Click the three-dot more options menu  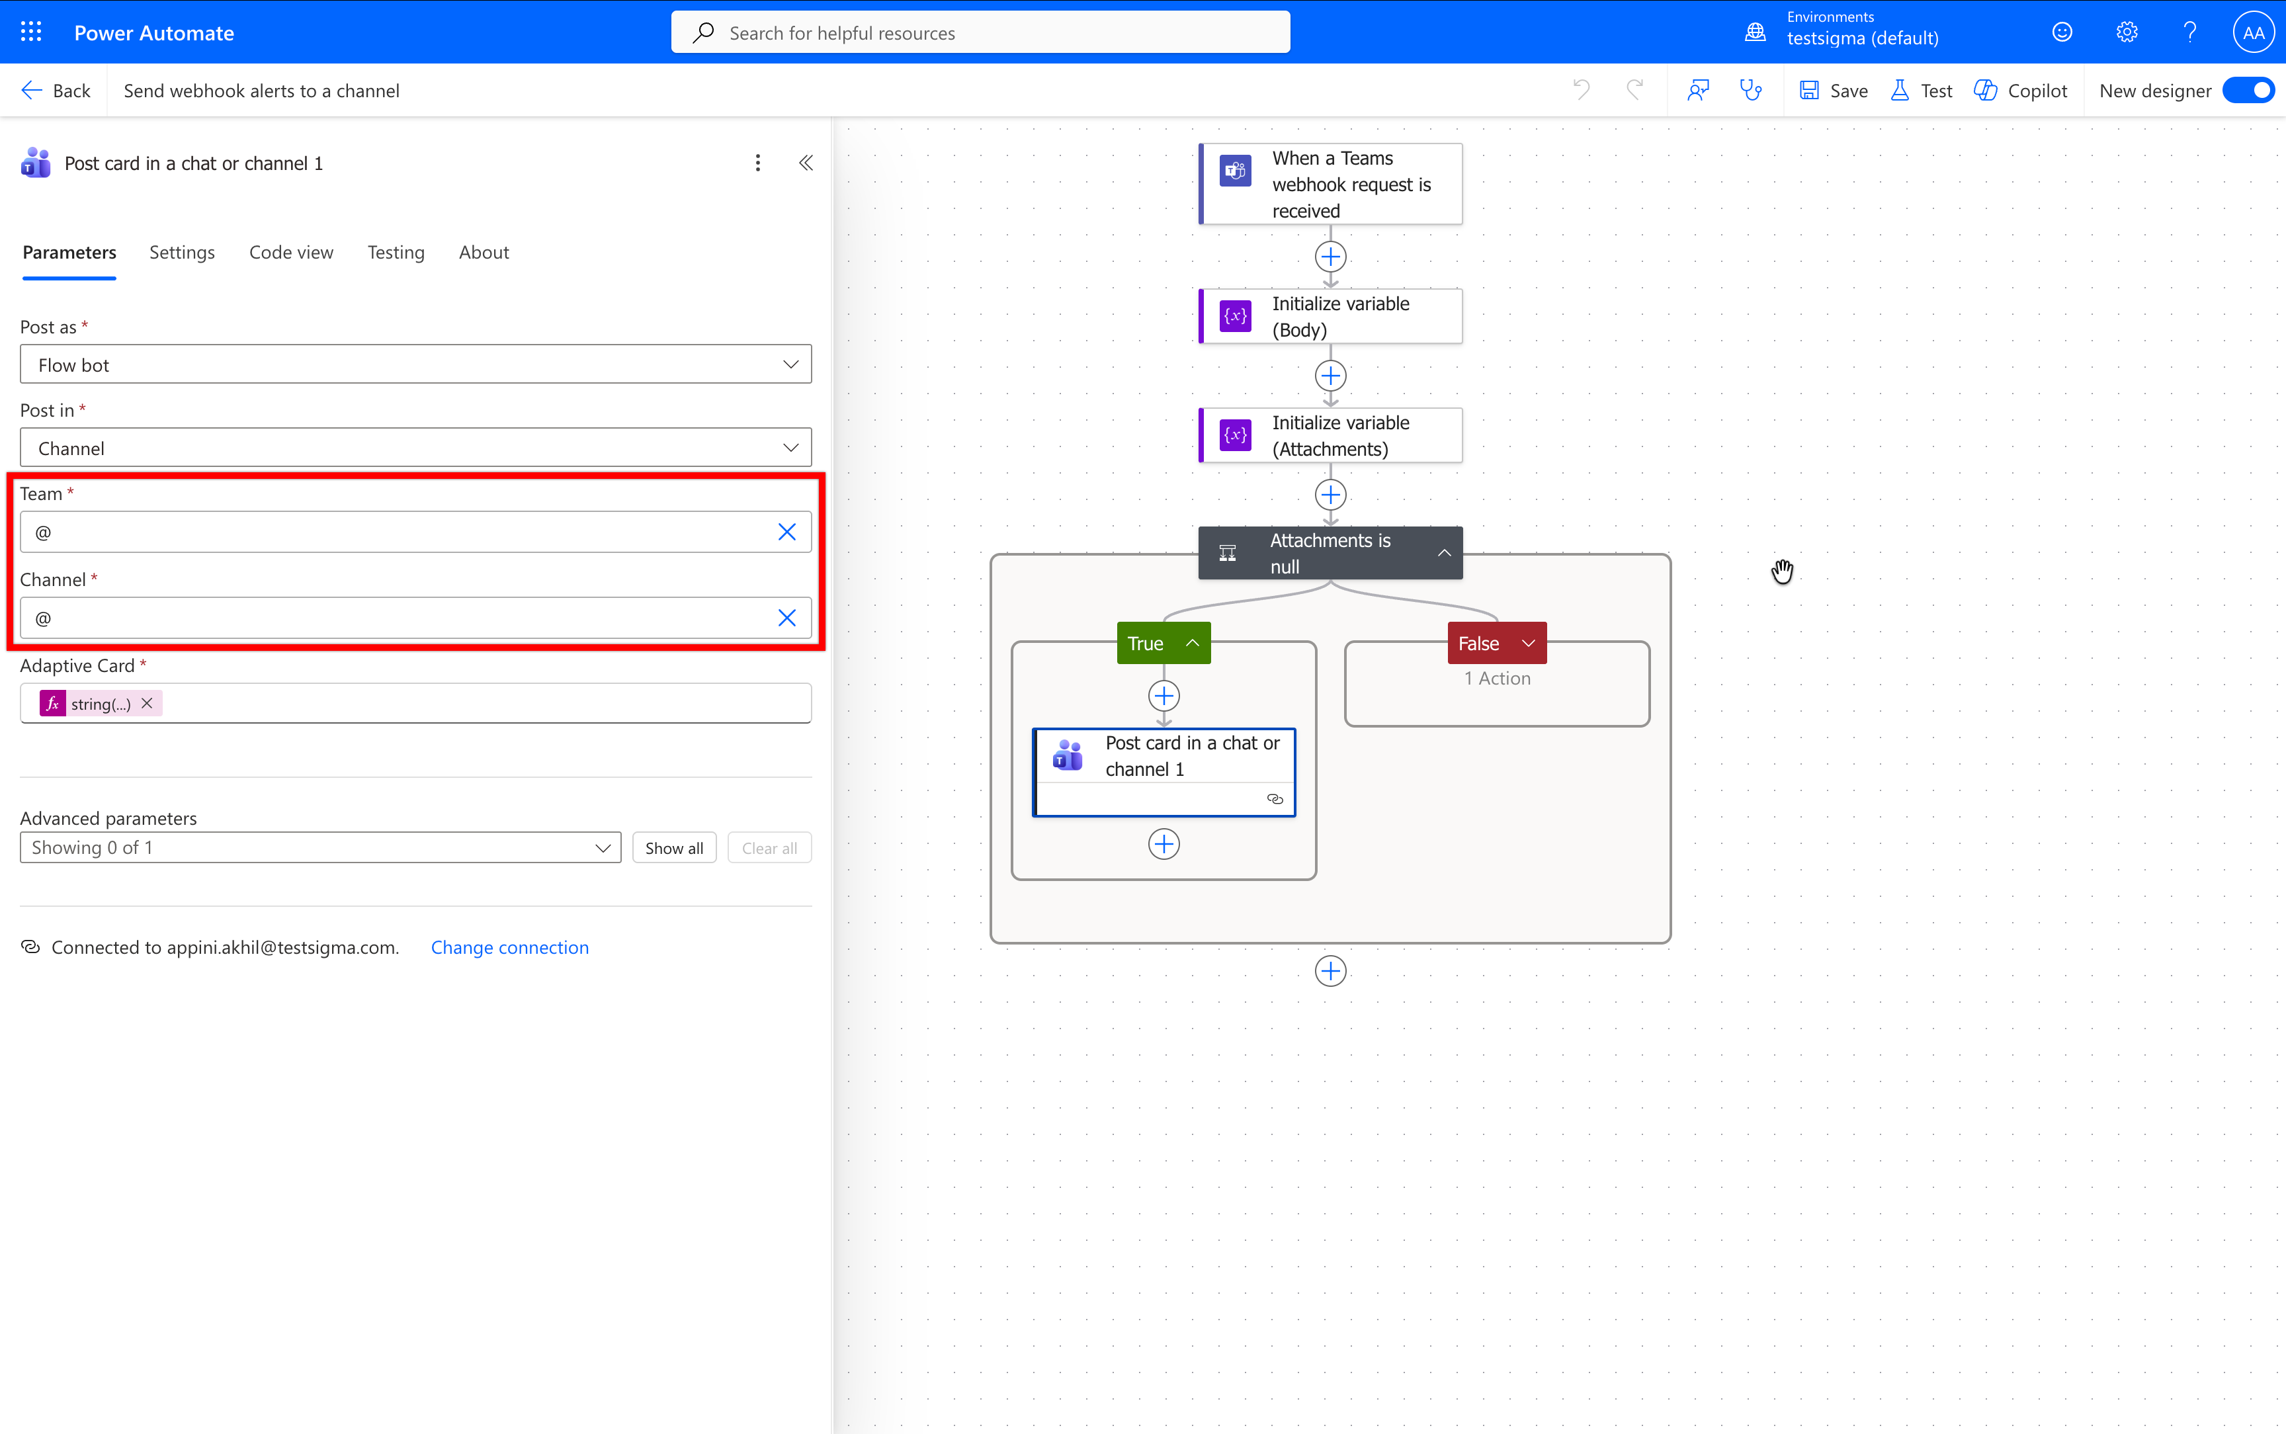(757, 163)
